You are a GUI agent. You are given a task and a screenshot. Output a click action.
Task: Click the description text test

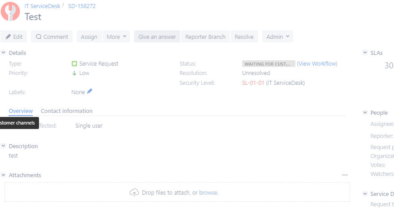(13, 156)
